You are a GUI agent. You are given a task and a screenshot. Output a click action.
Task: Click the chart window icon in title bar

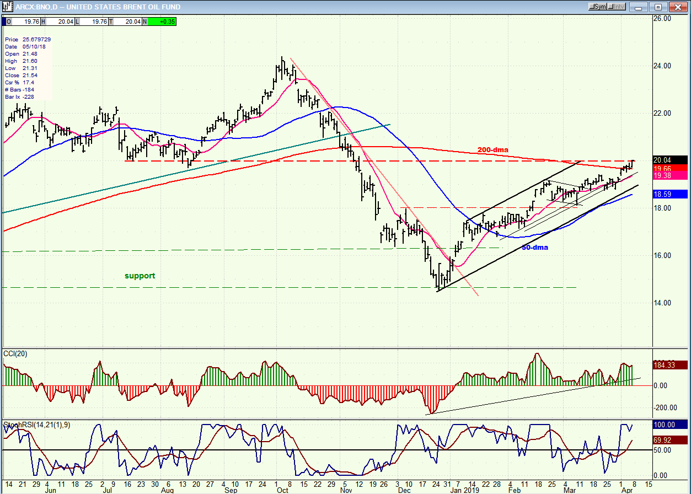tap(8, 7)
